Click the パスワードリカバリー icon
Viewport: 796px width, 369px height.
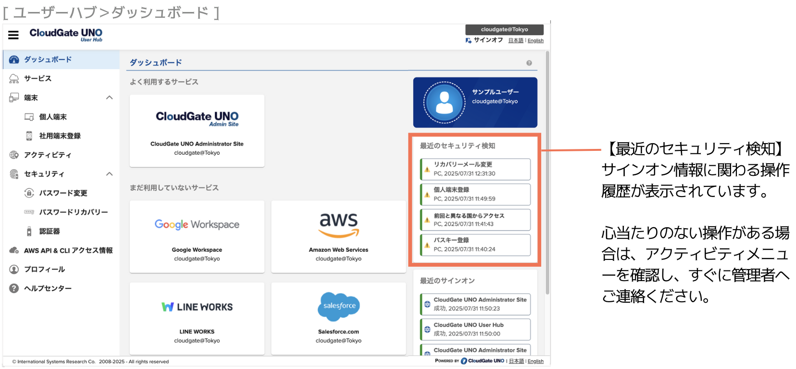coord(29,212)
